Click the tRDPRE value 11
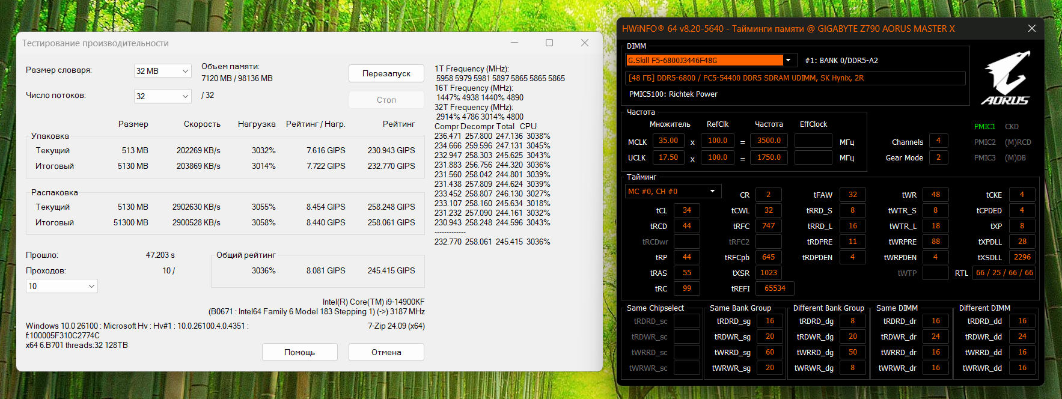Image resolution: width=1062 pixels, height=399 pixels. [853, 242]
